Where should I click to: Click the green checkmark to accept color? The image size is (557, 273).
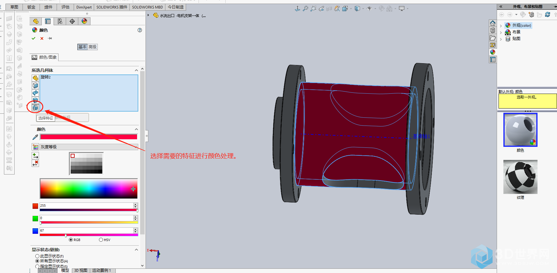[33, 38]
